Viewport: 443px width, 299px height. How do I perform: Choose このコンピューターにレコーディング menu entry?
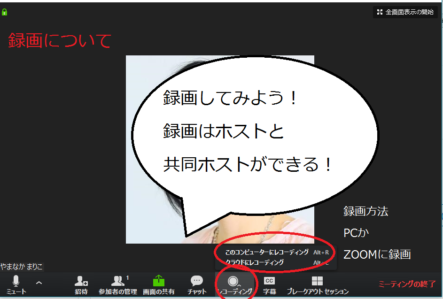[277, 252]
